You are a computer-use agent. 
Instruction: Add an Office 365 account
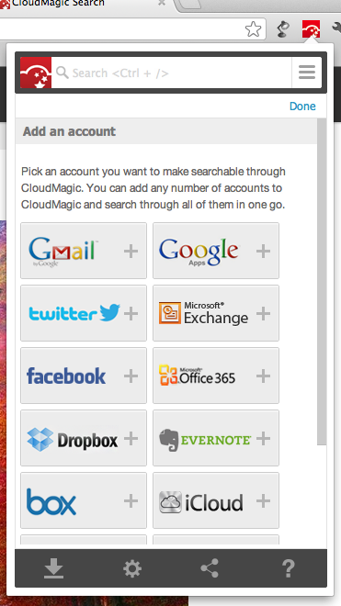[x=216, y=376]
